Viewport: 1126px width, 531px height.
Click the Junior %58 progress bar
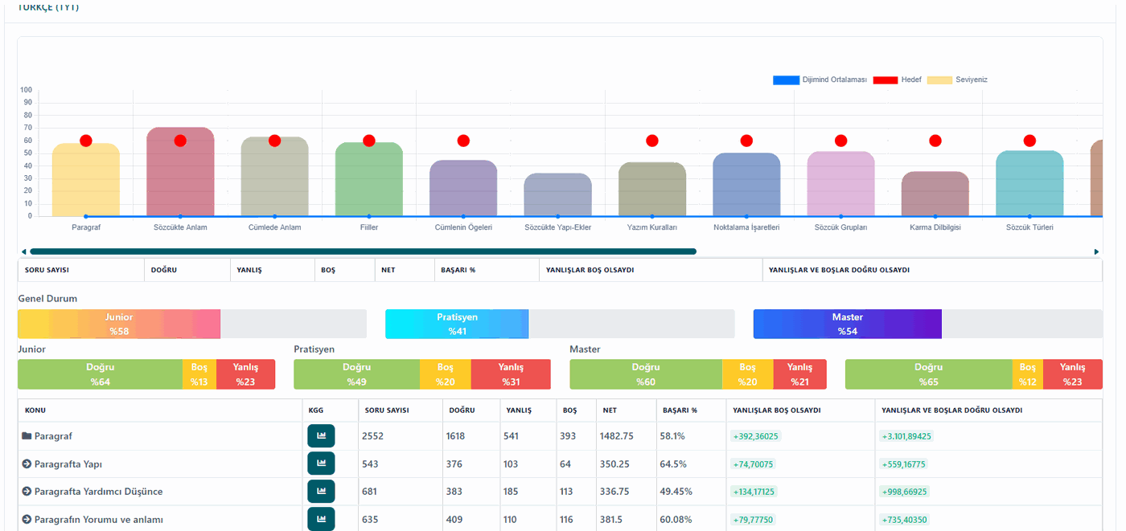(x=119, y=324)
